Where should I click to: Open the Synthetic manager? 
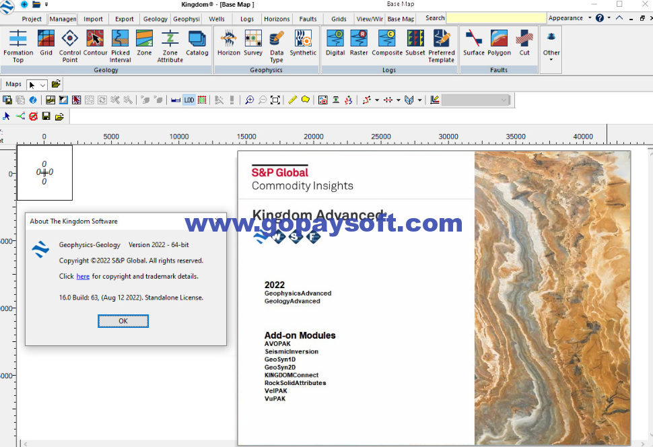click(303, 43)
